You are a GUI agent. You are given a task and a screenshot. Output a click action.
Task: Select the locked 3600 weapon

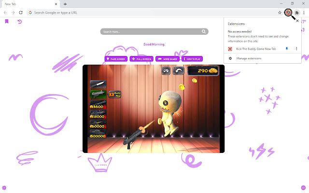tap(98, 104)
